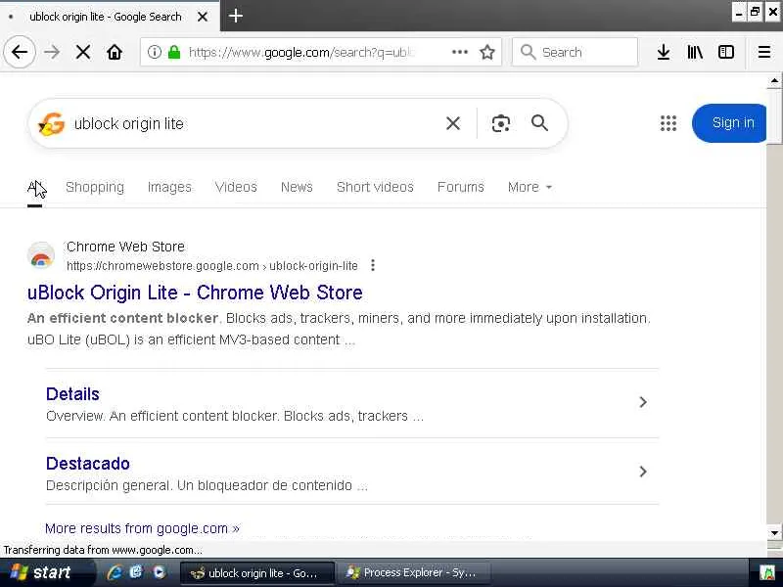Viewport: 783px width, 587px height.
Task: Click the ublock origin lite taskbar button
Action: pos(256,572)
